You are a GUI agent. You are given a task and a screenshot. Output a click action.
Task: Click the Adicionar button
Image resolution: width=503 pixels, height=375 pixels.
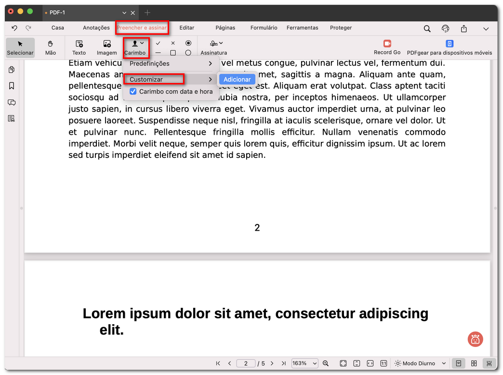point(237,79)
